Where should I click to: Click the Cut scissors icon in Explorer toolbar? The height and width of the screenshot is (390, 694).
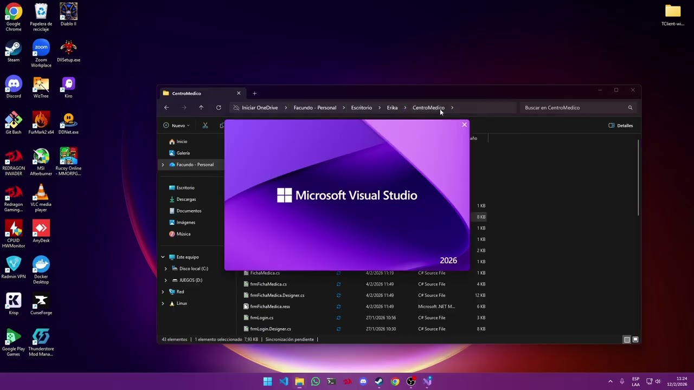[x=205, y=126]
